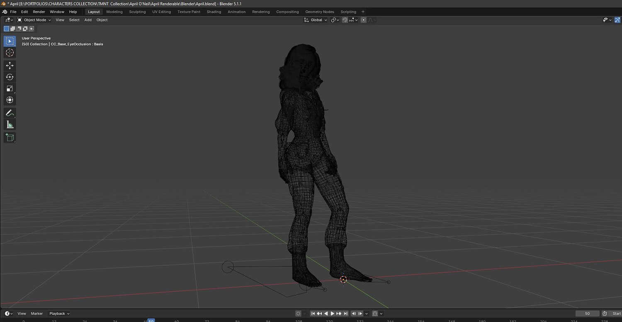The width and height of the screenshot is (622, 322).
Task: Select the Add Cube tool
Action: click(10, 137)
